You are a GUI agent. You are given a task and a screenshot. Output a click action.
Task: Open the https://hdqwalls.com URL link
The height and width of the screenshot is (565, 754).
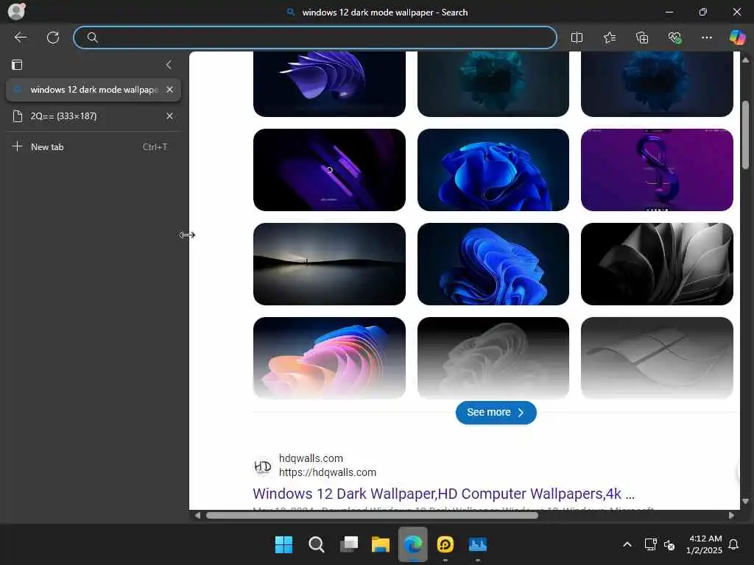[x=328, y=473]
